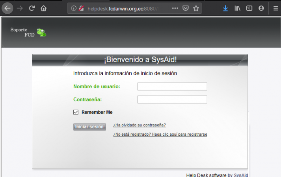Image resolution: width=281 pixels, height=177 pixels.
Task: Click the Introduzca la información de inicio text
Action: [125, 73]
